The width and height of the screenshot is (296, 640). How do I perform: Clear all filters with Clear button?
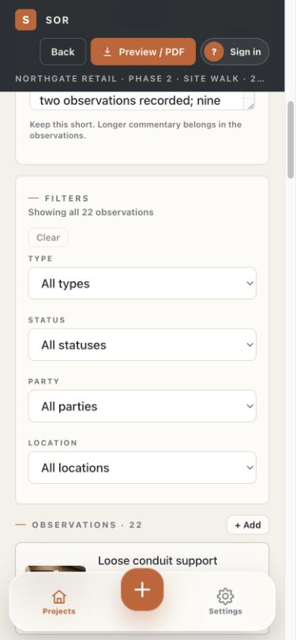pyautogui.click(x=48, y=237)
